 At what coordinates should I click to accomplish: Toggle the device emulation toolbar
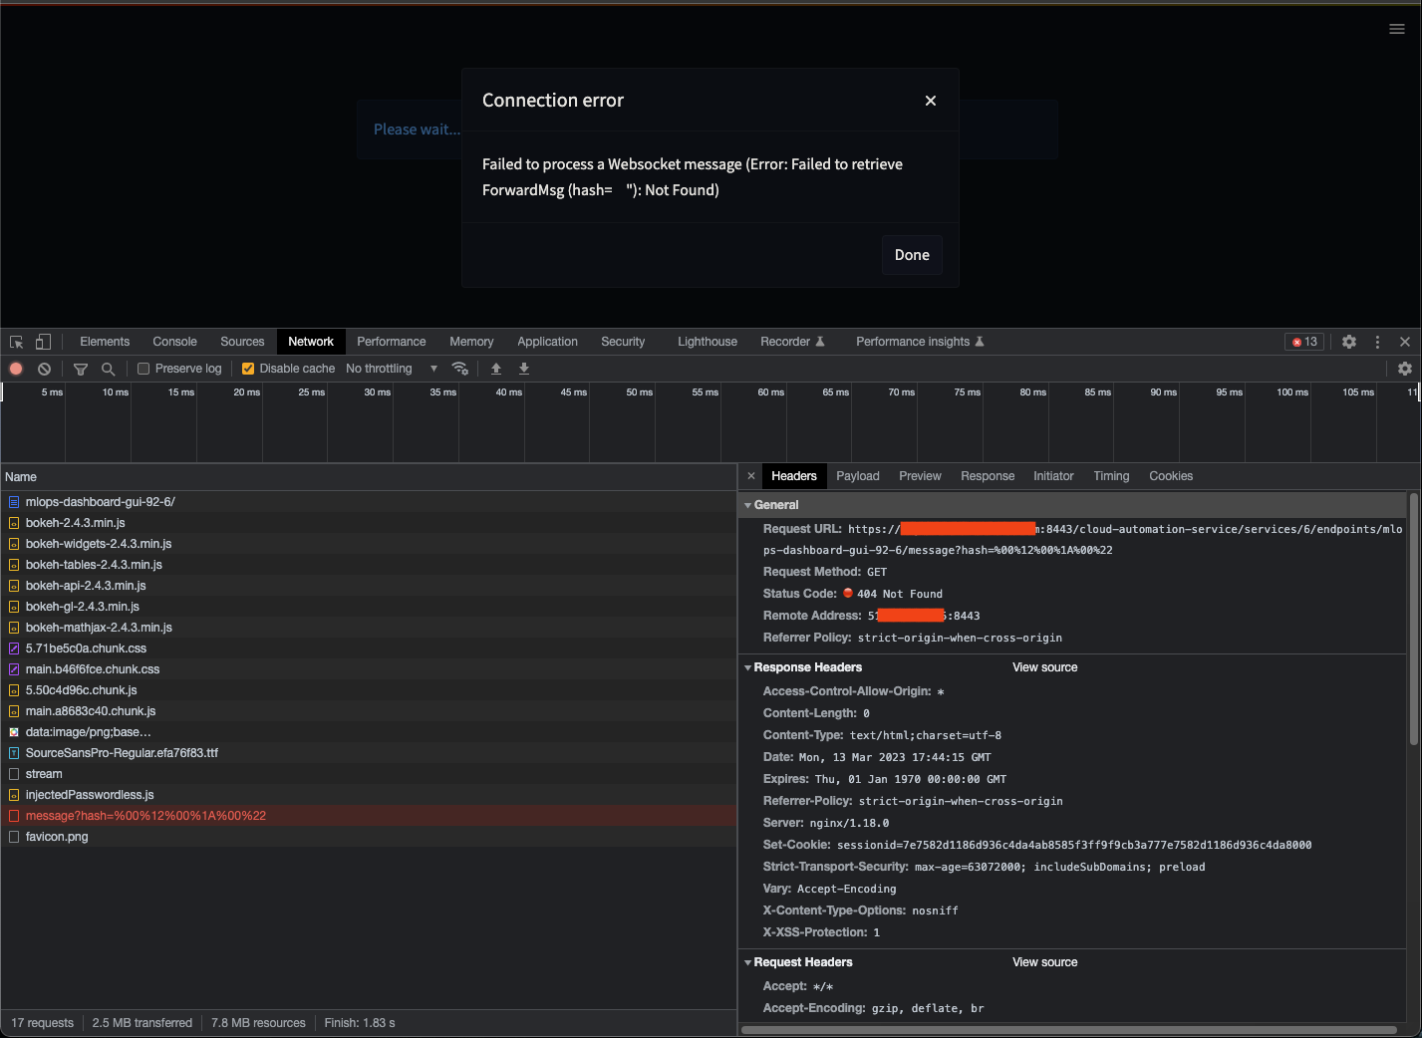42,342
